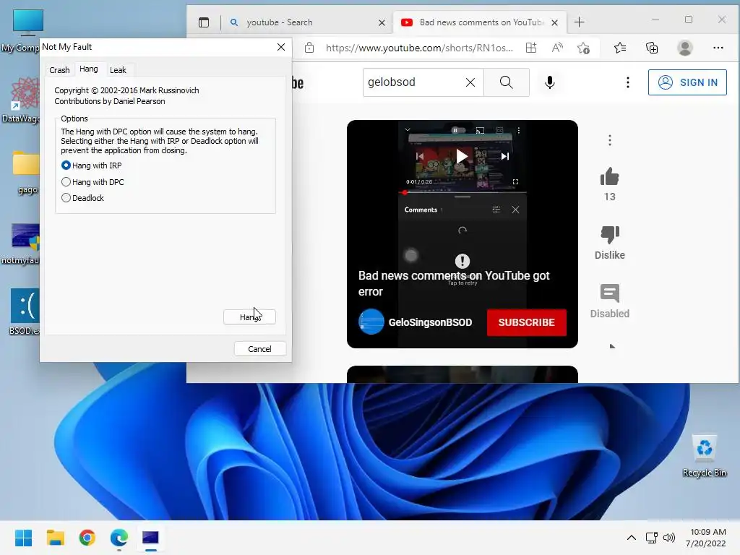Switch to the 'youtube - Search' browser tab
740x555 pixels.
pos(302,22)
